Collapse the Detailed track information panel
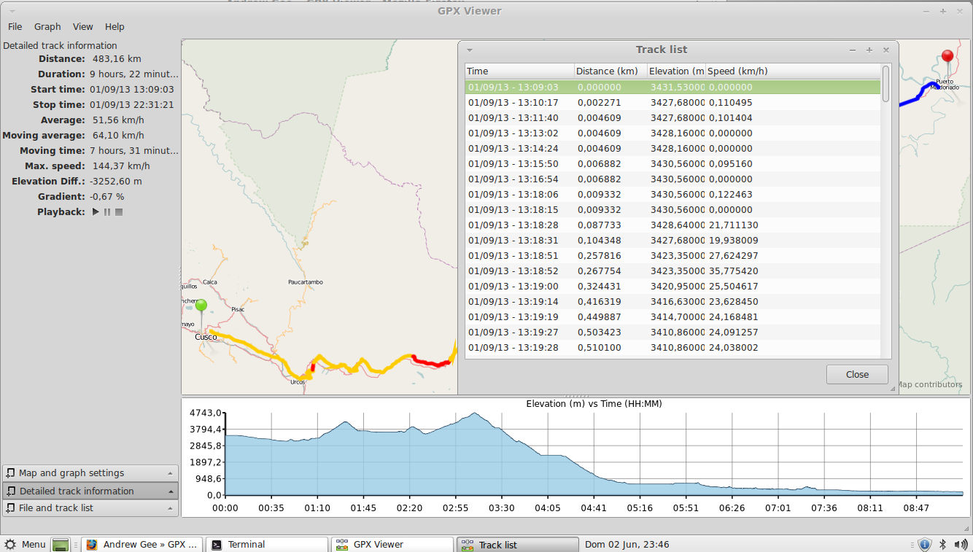Image resolution: width=973 pixels, height=552 pixels. click(x=90, y=491)
